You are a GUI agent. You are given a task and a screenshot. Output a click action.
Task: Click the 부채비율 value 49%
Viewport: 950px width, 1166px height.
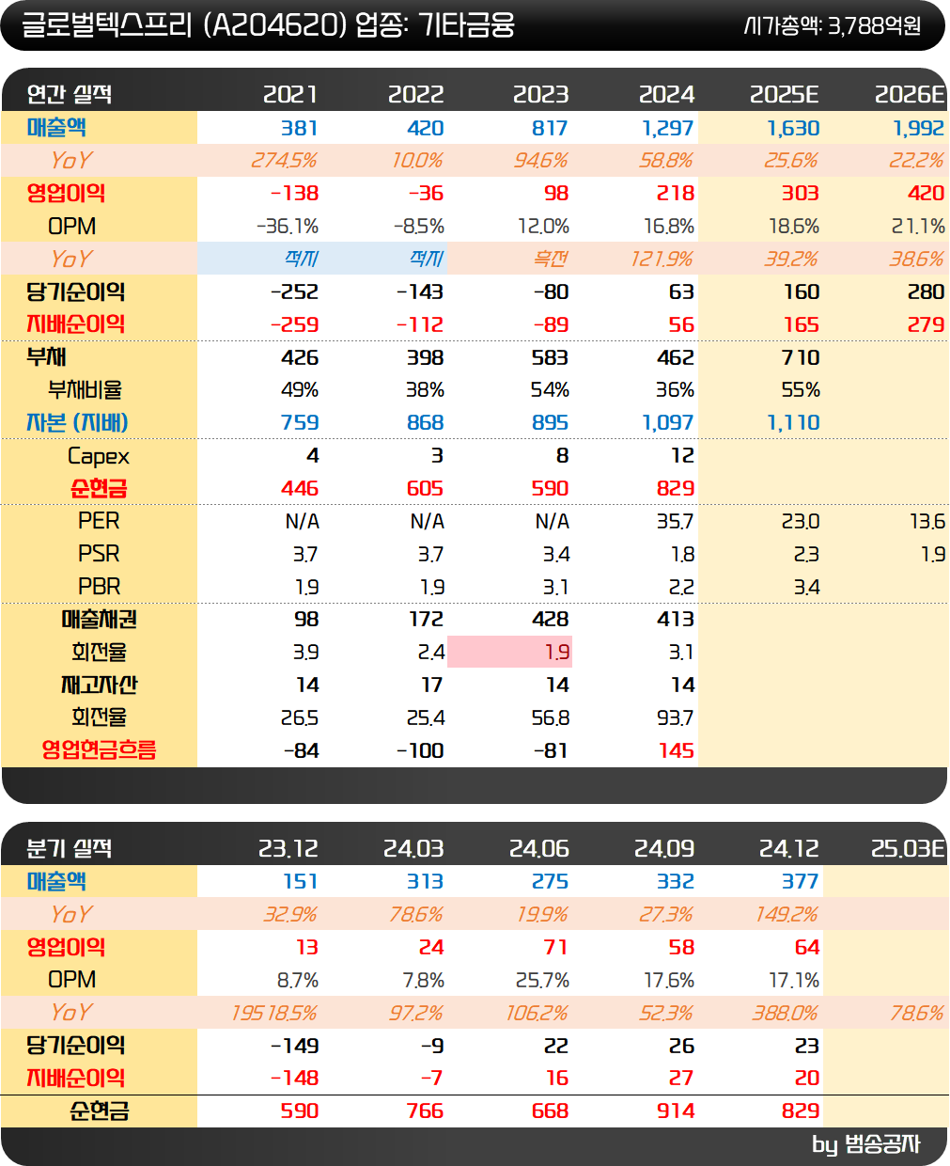300,389
